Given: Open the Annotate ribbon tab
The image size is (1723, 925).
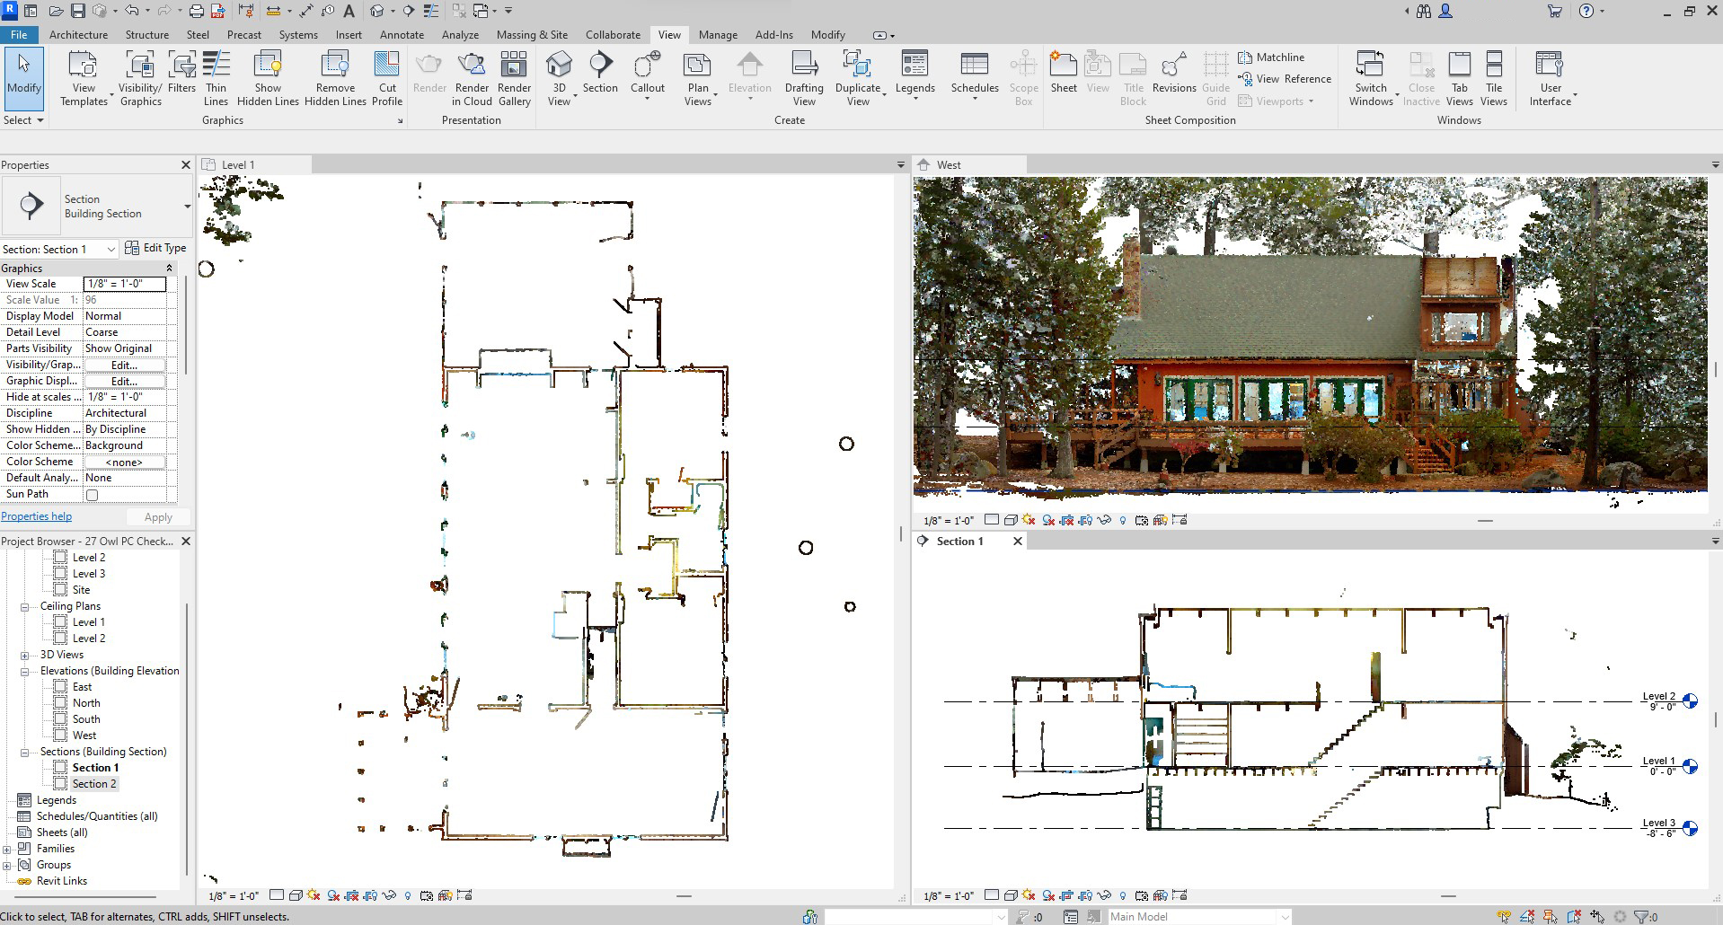Looking at the screenshot, I should (402, 35).
